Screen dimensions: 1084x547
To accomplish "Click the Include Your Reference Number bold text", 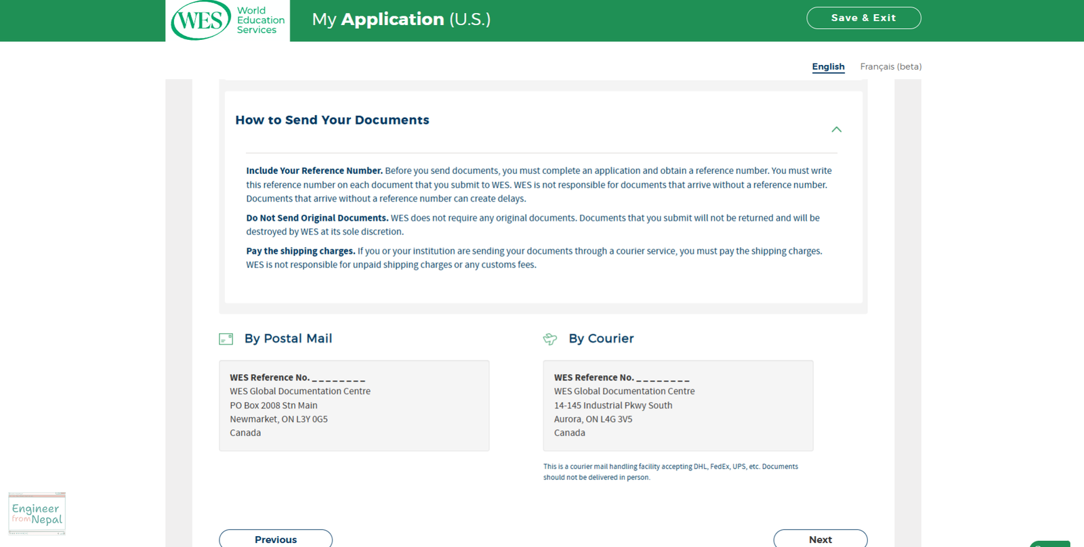I will click(314, 171).
